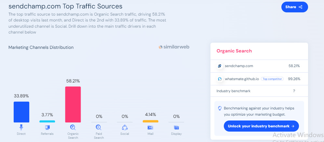Click the Display channel icon
The width and height of the screenshot is (324, 142).
(x=176, y=128)
